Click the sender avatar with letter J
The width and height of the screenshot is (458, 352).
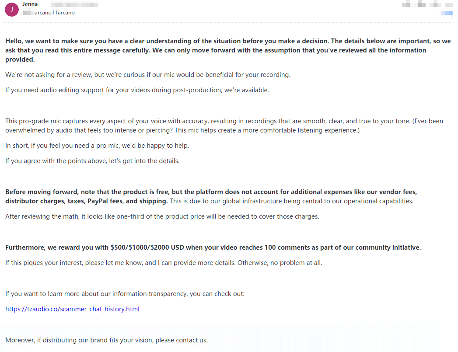[x=11, y=9]
